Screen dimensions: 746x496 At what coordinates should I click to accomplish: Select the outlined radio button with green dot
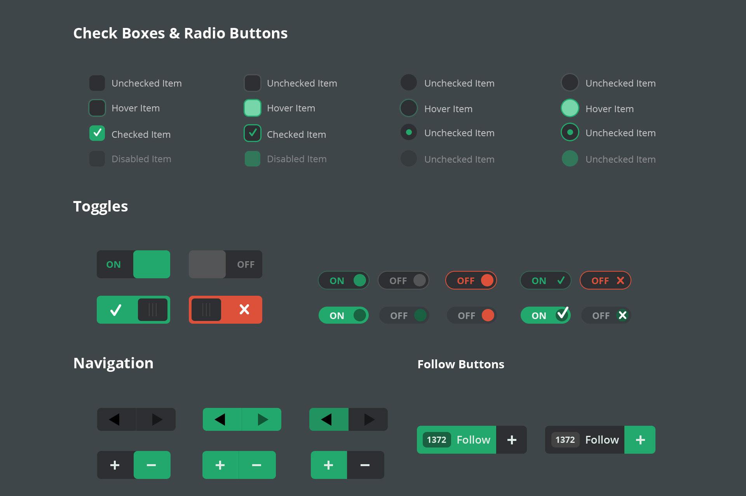570,132
